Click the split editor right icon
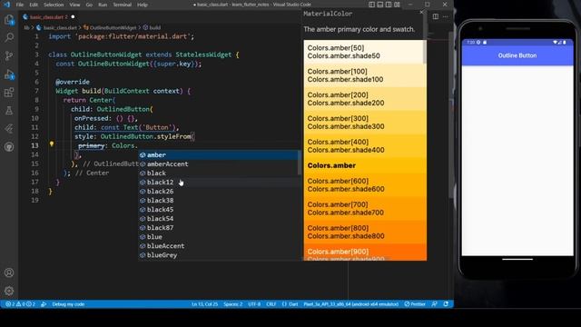581x327 pixels. pos(436,16)
